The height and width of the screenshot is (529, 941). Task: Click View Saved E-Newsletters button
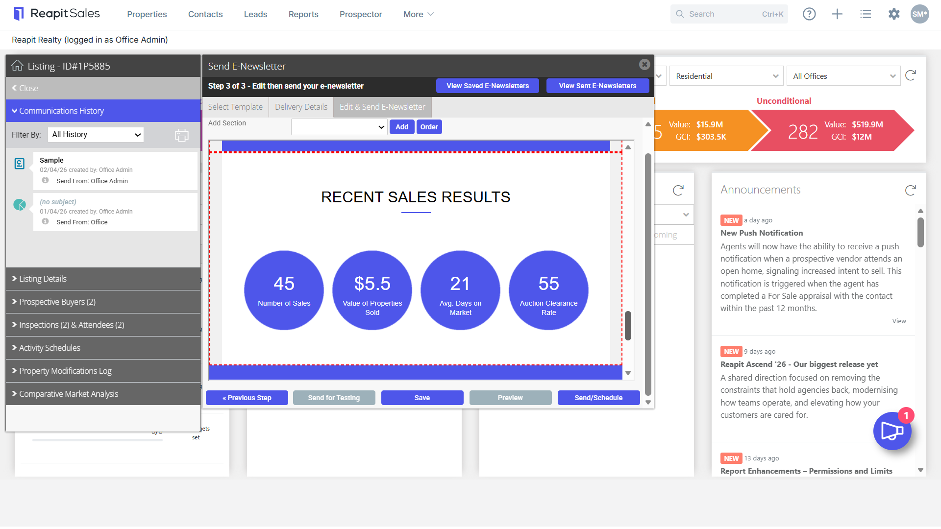[x=488, y=86]
